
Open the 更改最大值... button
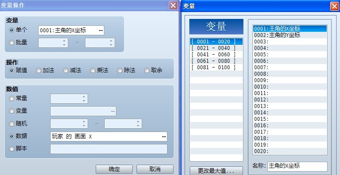point(216,171)
